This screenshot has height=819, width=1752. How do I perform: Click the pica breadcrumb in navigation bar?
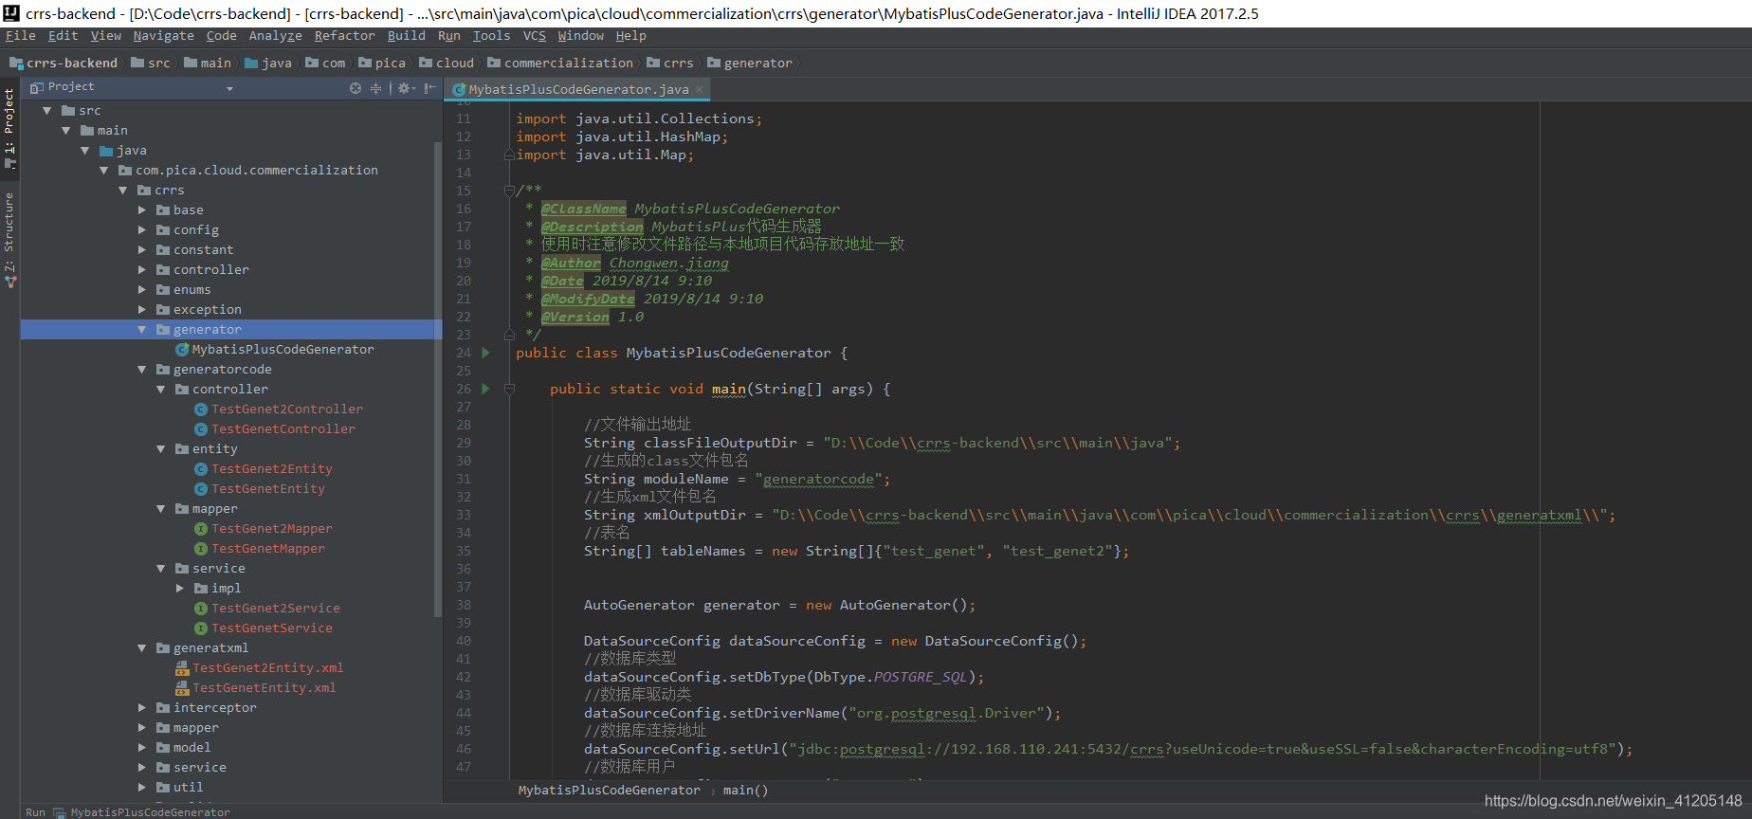tap(382, 64)
